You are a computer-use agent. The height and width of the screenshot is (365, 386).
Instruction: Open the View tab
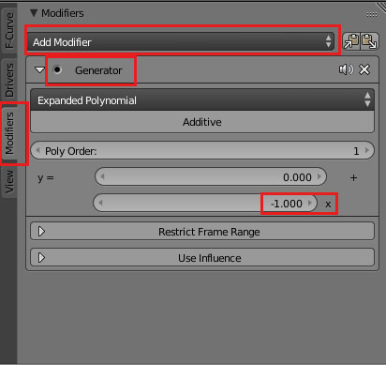coord(9,181)
